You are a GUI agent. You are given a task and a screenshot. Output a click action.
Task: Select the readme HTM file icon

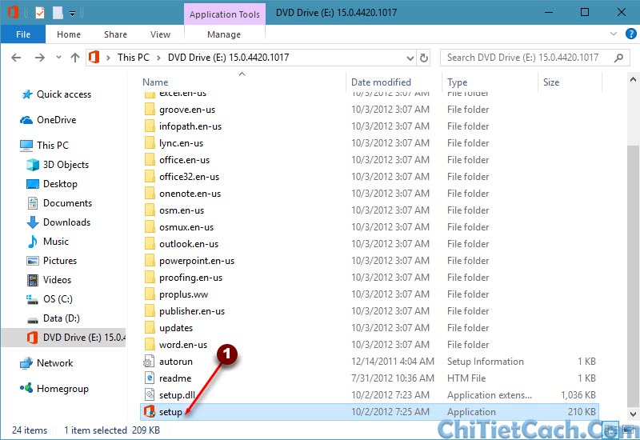click(x=150, y=378)
